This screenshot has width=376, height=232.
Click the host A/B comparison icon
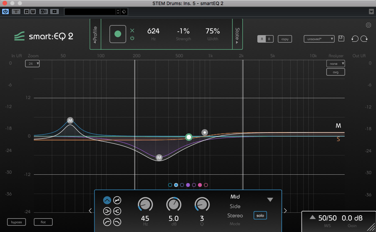click(43, 11)
